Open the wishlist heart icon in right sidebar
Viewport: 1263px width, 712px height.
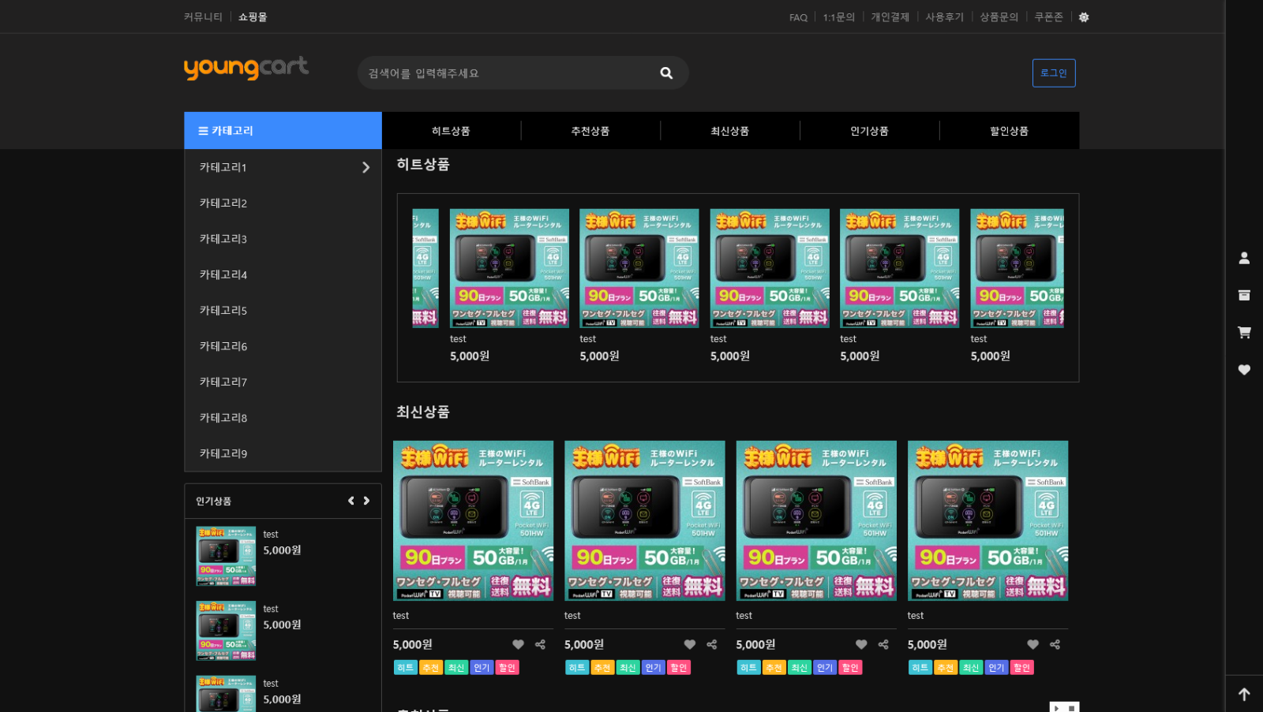coord(1244,370)
